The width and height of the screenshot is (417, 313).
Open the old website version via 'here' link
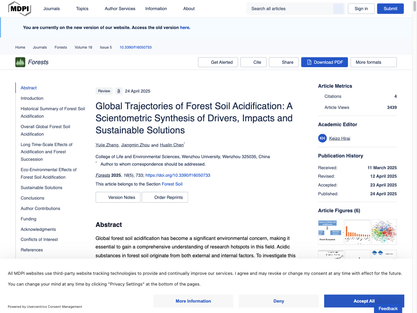click(184, 27)
